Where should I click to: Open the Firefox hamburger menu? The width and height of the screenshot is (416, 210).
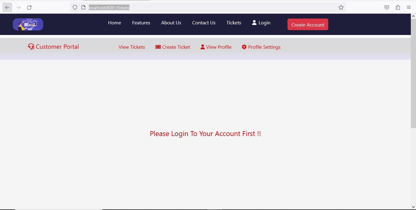(x=409, y=8)
